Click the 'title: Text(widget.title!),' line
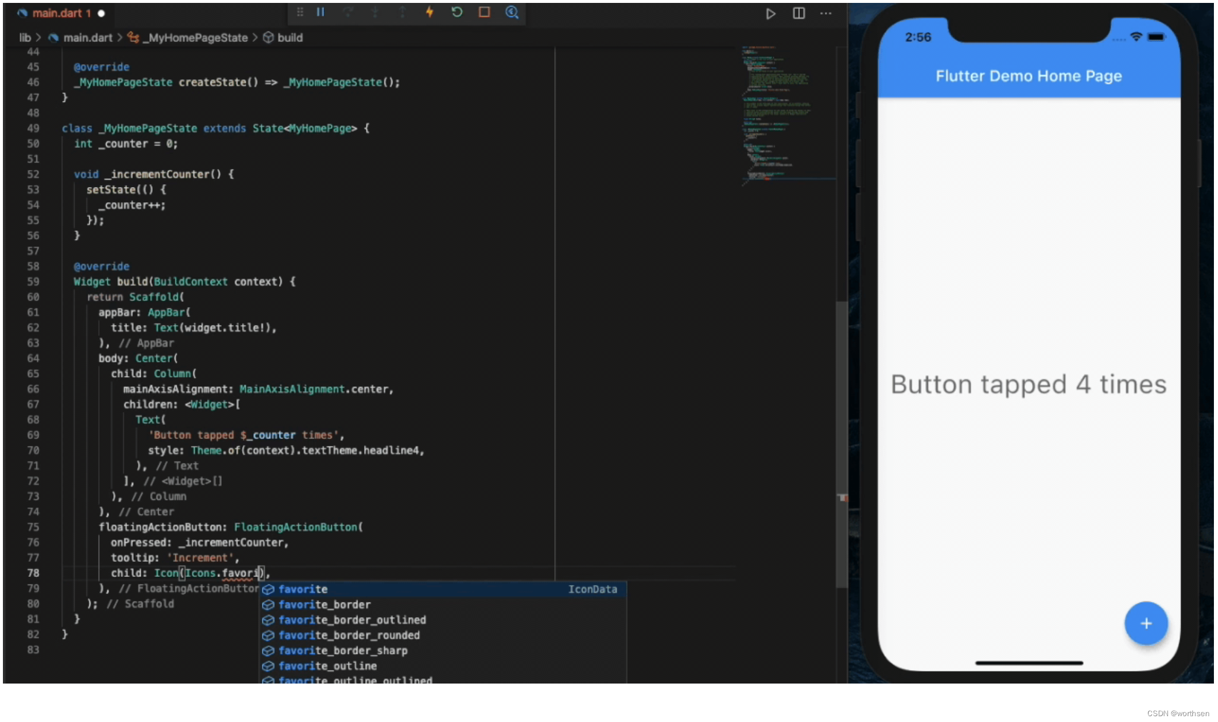The image size is (1218, 722). coord(194,327)
